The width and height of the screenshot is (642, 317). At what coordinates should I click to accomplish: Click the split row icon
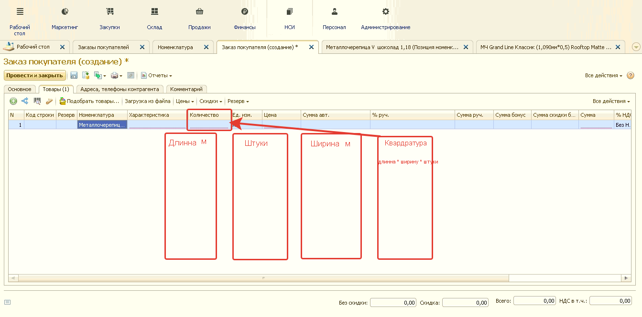pos(25,101)
